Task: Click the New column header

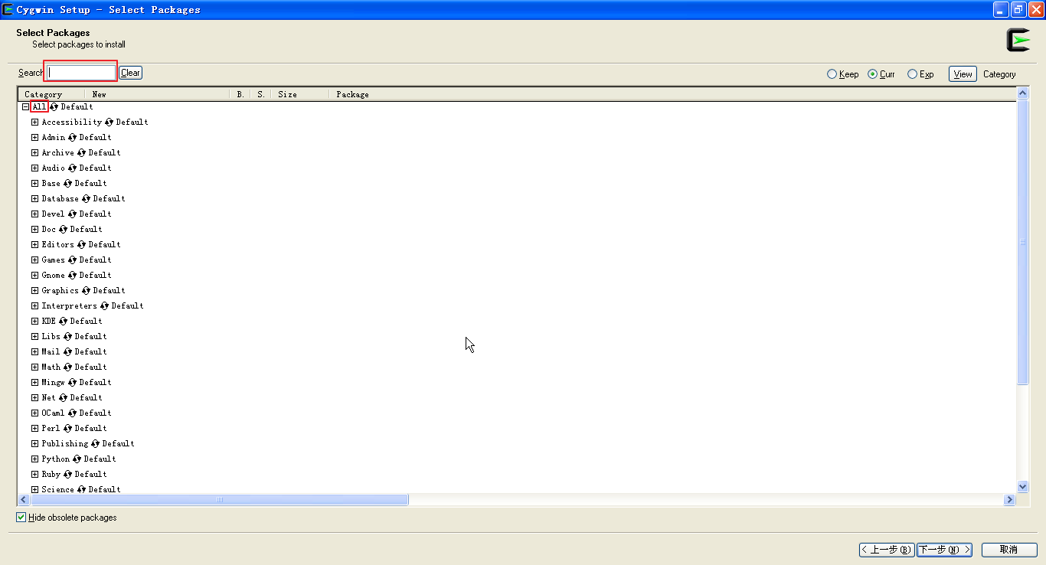Action: [x=157, y=94]
